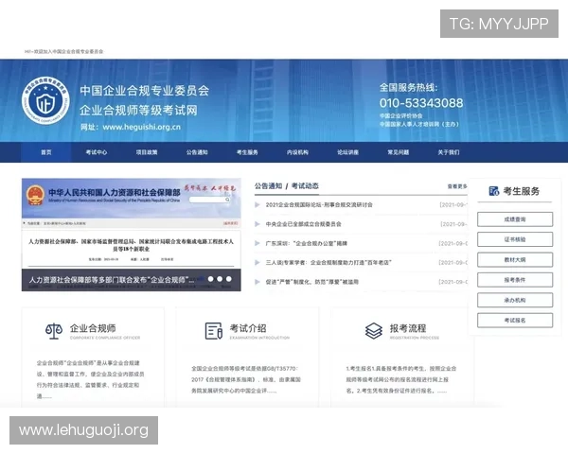Open the 常见问题 navigation menu
This screenshot has height=454, width=568.
click(399, 152)
